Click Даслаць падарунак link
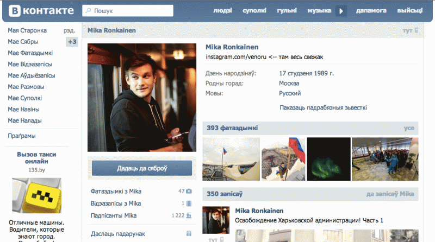Screen dimensions: 435x242 [118, 234]
